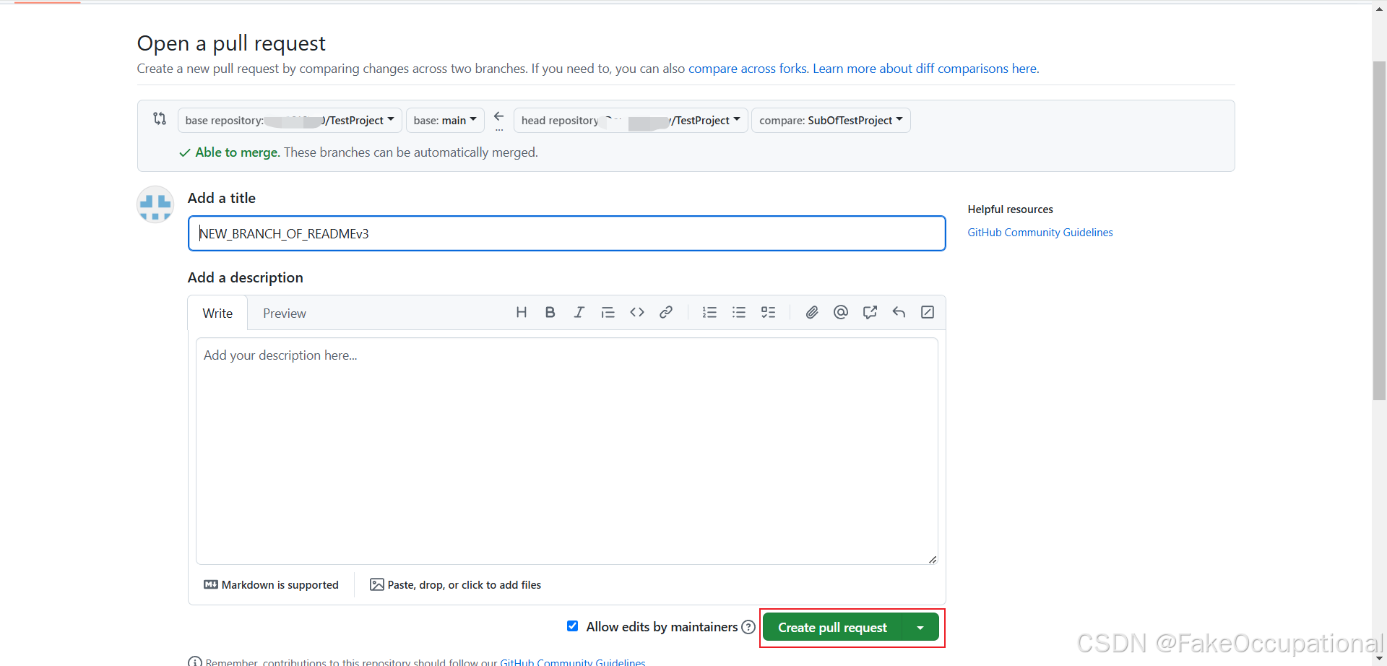Focus the pull request title field
This screenshot has height=666, width=1387.
567,233
